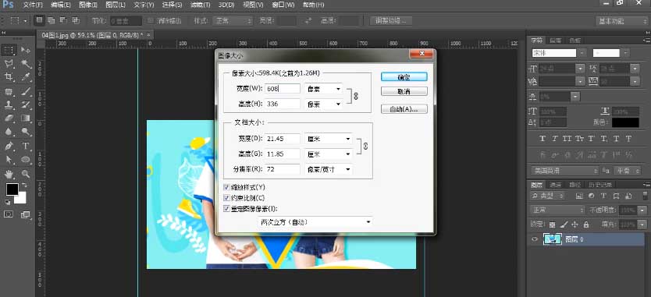
Task: Select the Path Selection tool
Action: [9, 160]
